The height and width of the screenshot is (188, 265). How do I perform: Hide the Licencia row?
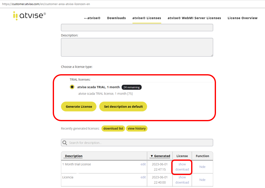coord(202,180)
